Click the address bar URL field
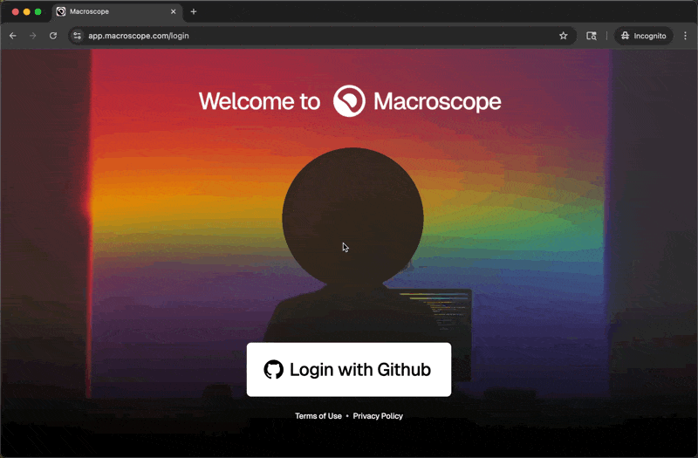Screen dimensions: 698x458 pyautogui.click(x=320, y=36)
